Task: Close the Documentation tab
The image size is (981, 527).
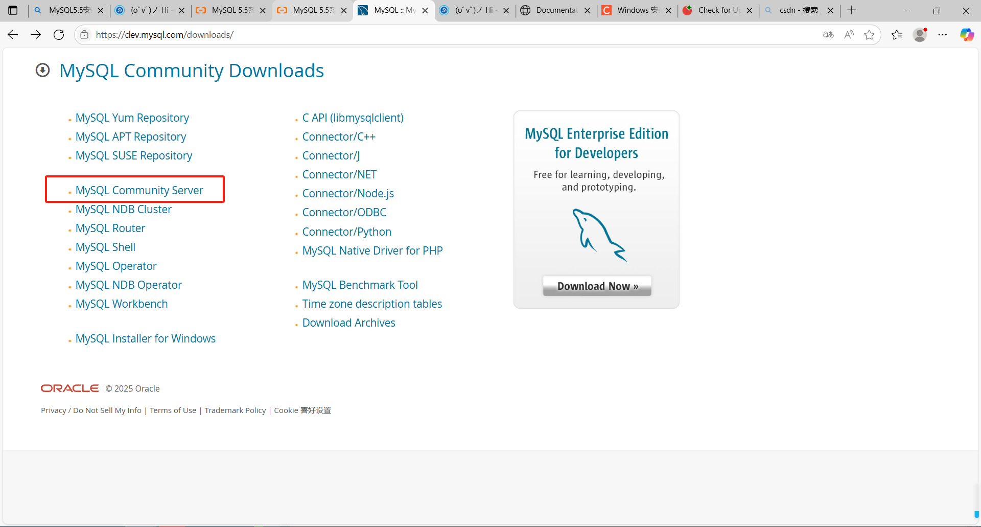Action: (x=587, y=10)
